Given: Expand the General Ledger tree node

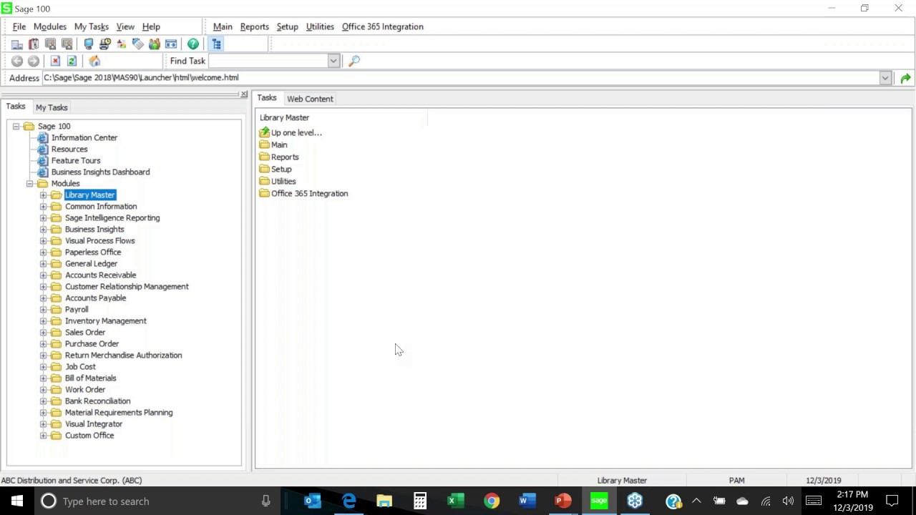Looking at the screenshot, I should [43, 263].
